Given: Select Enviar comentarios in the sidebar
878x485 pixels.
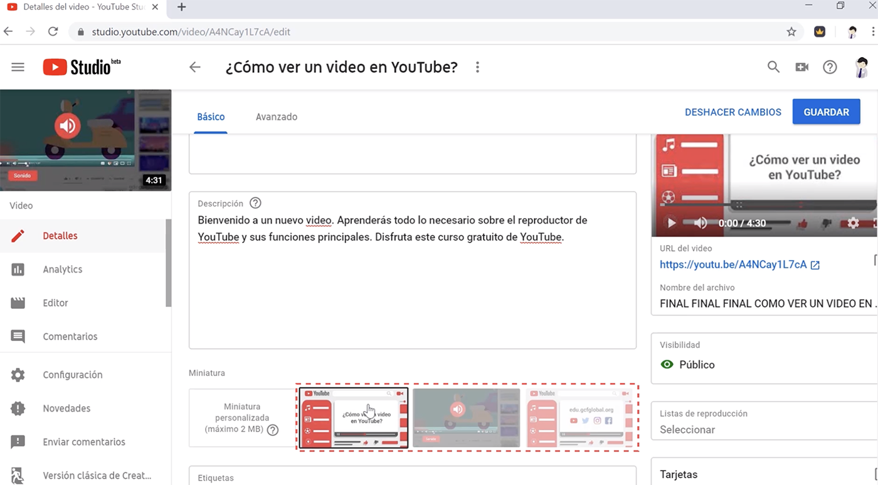Looking at the screenshot, I should 83,442.
